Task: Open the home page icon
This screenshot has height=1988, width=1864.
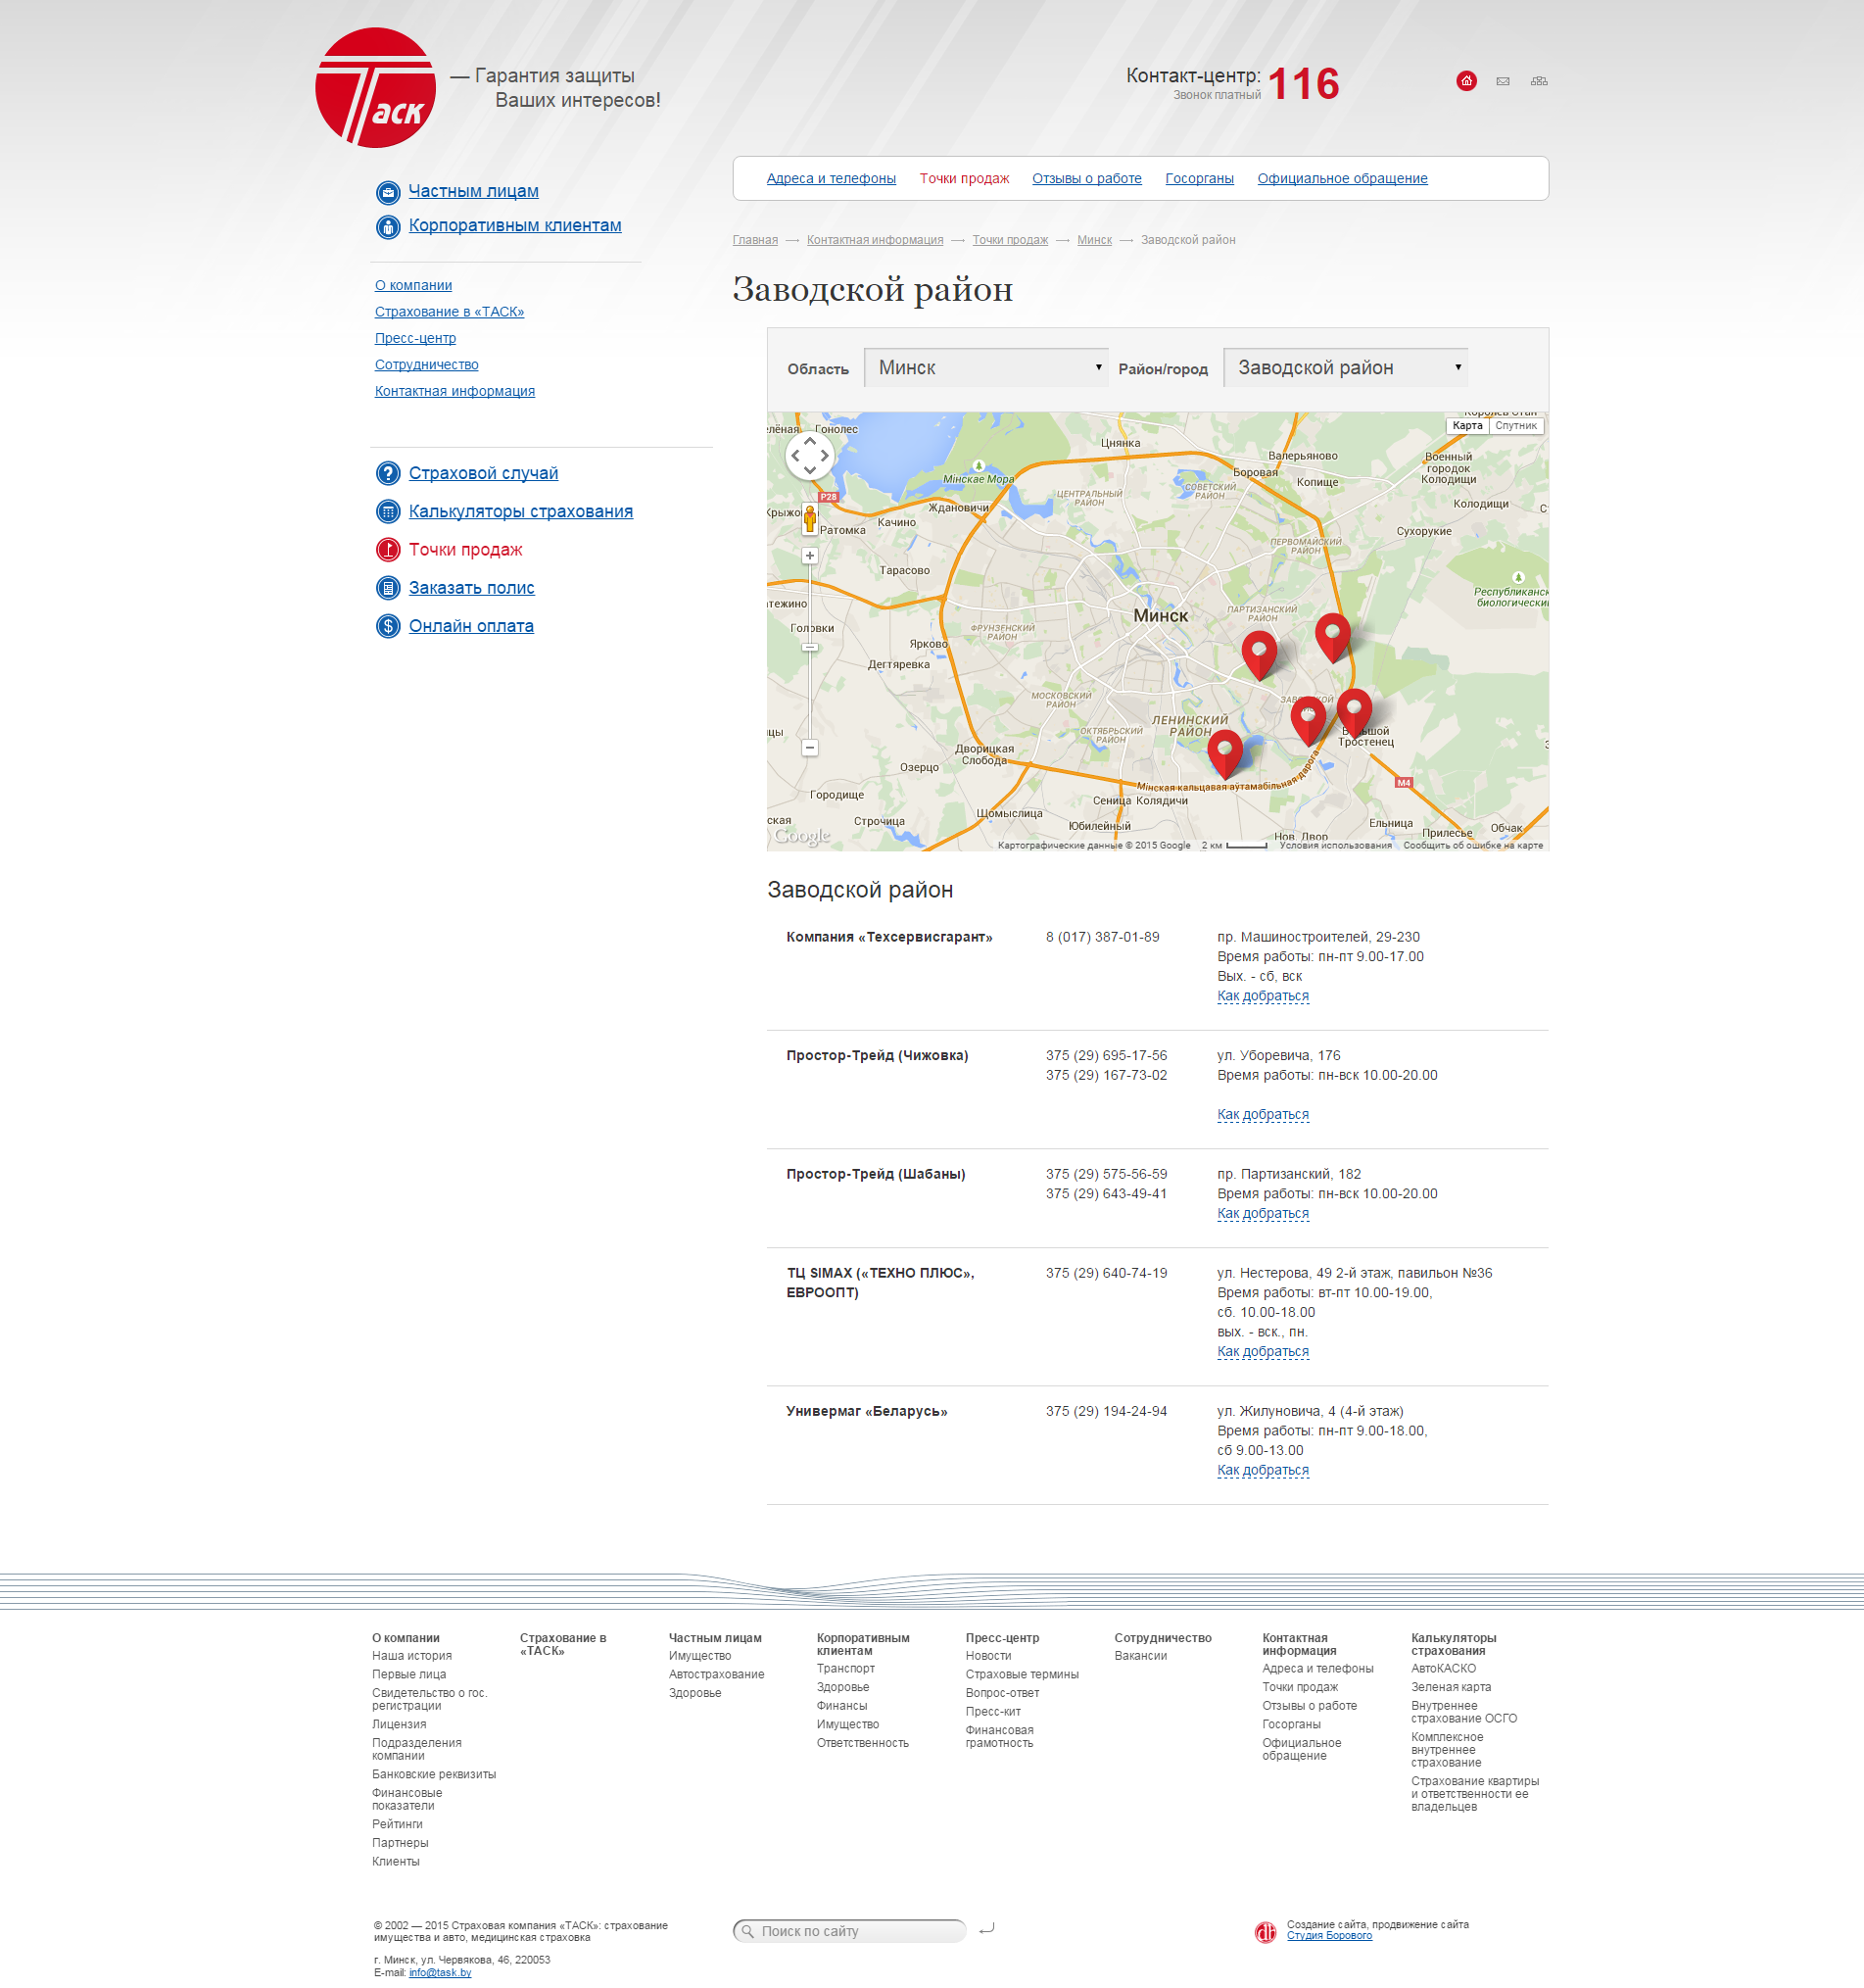Action: (1466, 81)
